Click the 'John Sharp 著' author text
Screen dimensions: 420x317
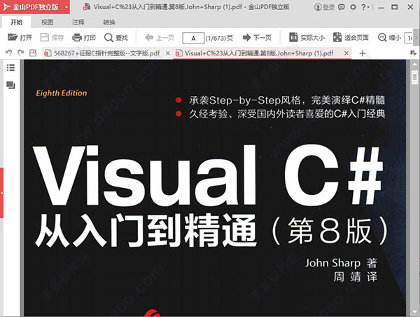(x=341, y=263)
